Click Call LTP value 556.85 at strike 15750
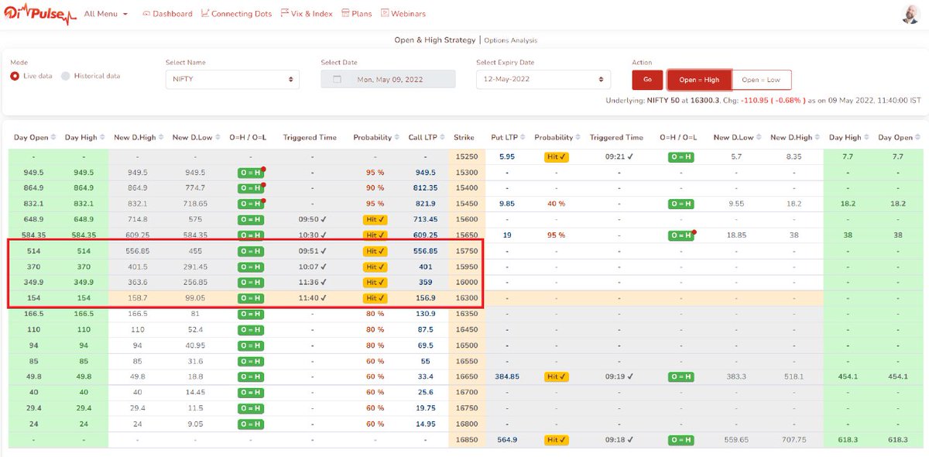Image resolution: width=929 pixels, height=457 pixels. pyautogui.click(x=425, y=251)
